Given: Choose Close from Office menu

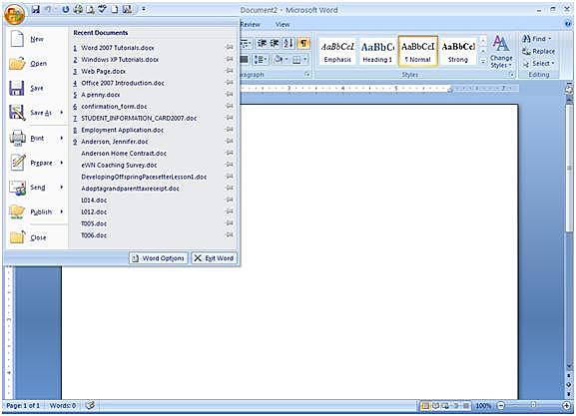Looking at the screenshot, I should click(x=37, y=237).
